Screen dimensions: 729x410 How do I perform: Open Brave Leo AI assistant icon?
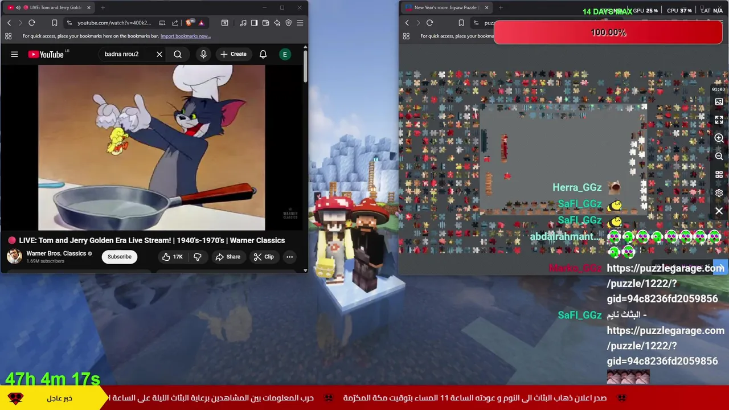(277, 23)
